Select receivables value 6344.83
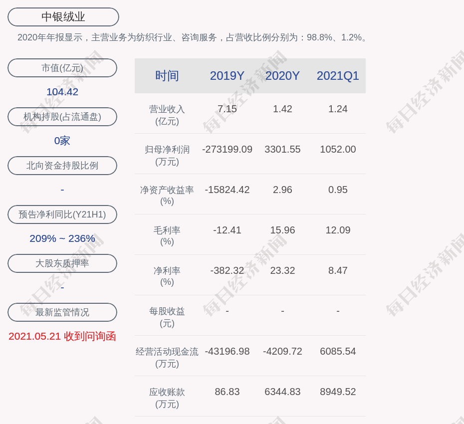464x424 pixels. pyautogui.click(x=282, y=392)
